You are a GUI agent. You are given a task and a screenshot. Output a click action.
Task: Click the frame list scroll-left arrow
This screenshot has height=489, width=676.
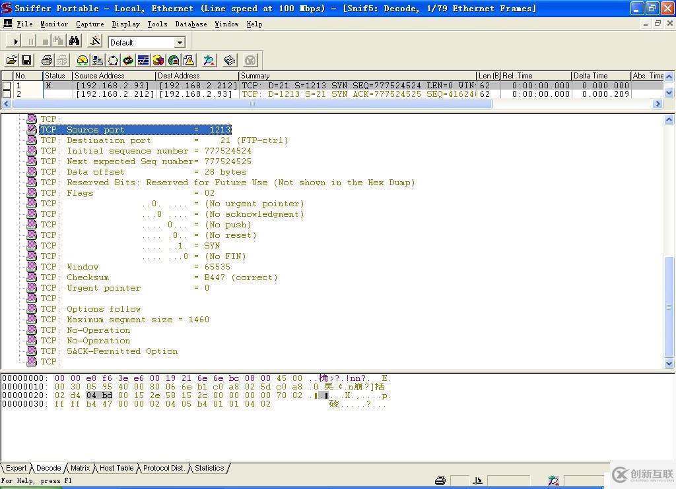coord(6,103)
